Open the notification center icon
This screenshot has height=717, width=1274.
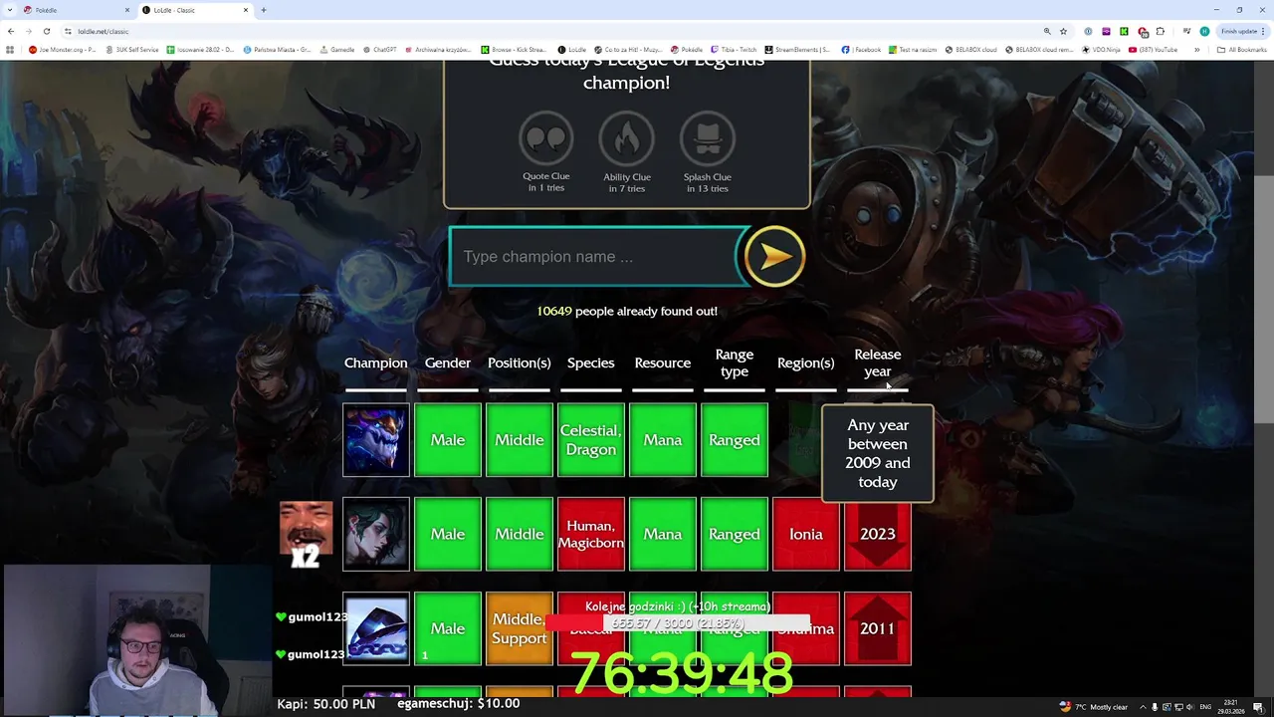click(x=1259, y=707)
